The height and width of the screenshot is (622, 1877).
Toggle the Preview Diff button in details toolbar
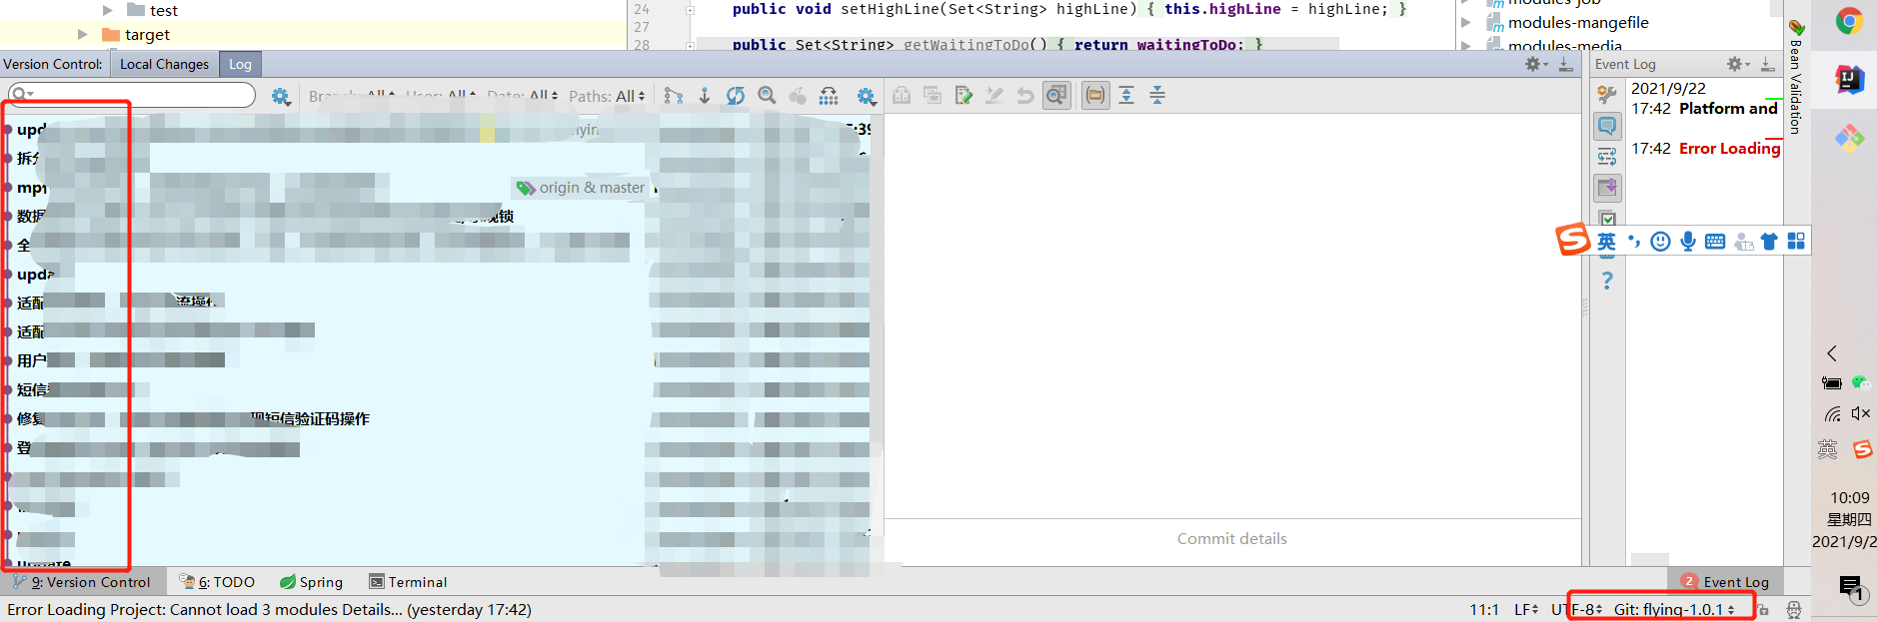[x=1056, y=96]
